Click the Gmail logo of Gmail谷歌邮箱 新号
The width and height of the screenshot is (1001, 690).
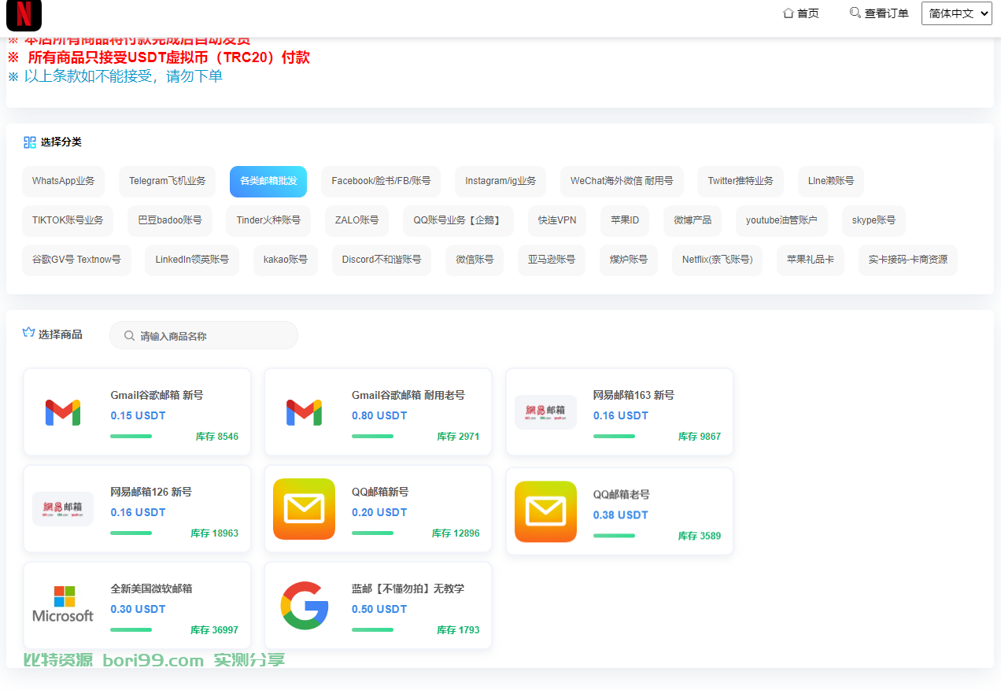tap(63, 412)
